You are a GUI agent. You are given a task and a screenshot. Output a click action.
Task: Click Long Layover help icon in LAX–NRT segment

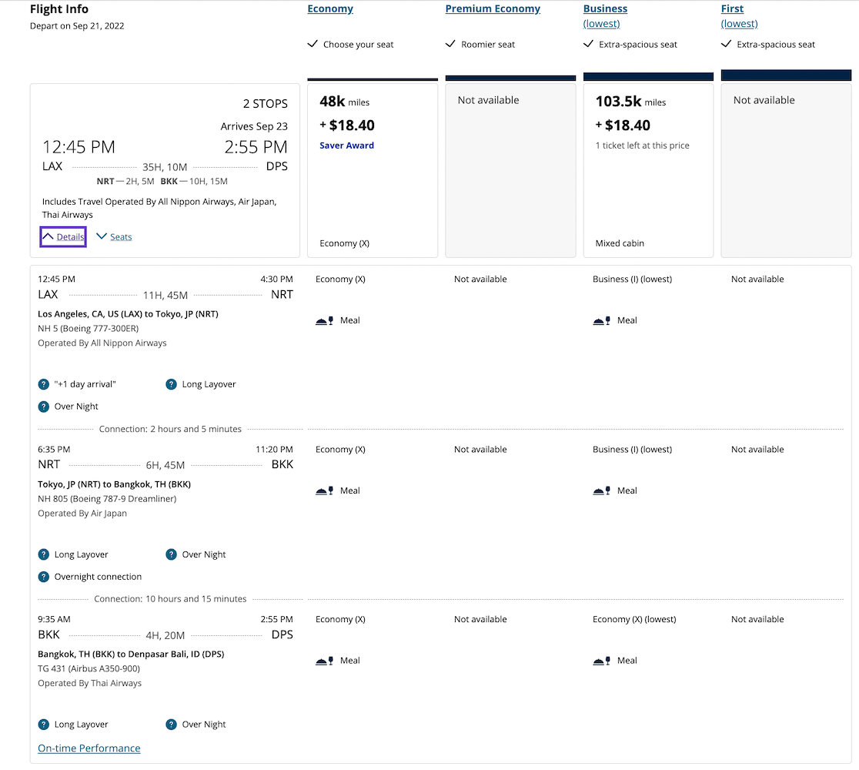(x=172, y=384)
